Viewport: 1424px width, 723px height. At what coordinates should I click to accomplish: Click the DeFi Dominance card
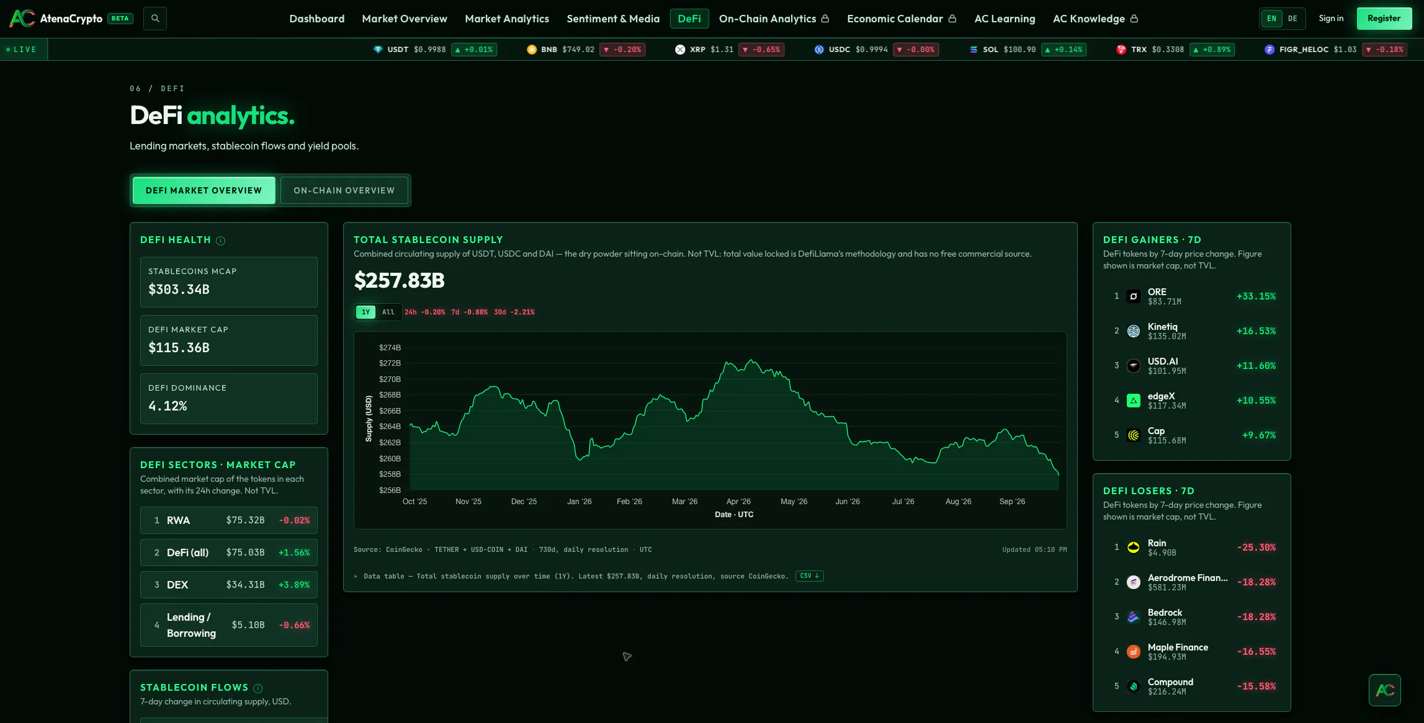click(x=229, y=399)
